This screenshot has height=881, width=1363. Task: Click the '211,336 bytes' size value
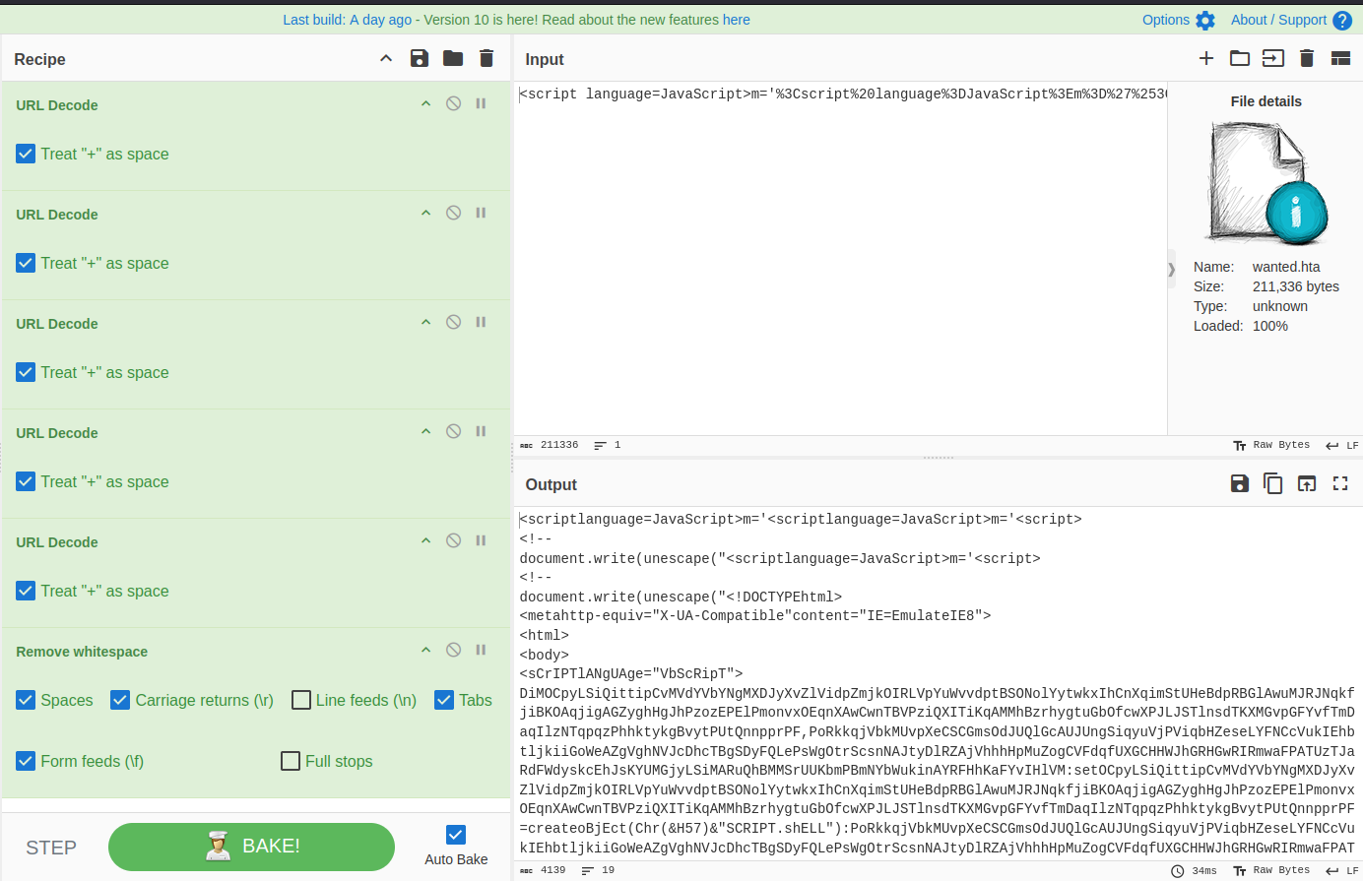point(1296,286)
